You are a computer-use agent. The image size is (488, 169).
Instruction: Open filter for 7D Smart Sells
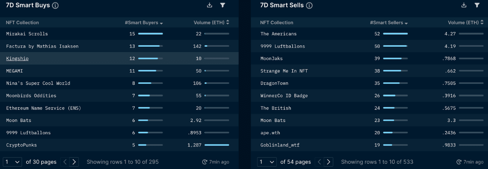[x=477, y=5]
